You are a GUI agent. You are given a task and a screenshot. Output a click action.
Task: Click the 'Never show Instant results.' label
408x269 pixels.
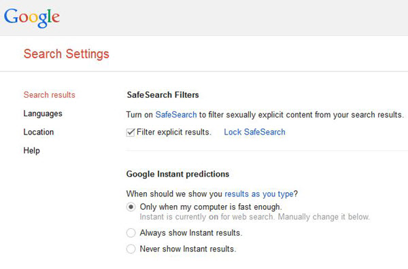[188, 249]
